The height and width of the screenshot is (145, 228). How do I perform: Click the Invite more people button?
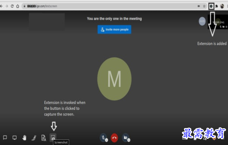114,30
